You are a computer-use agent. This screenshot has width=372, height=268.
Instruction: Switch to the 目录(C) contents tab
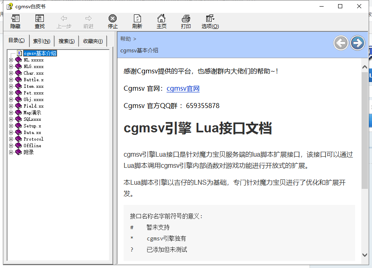[17, 40]
